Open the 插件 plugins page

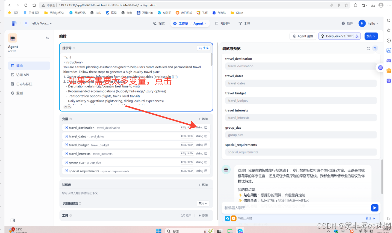[x=347, y=23]
